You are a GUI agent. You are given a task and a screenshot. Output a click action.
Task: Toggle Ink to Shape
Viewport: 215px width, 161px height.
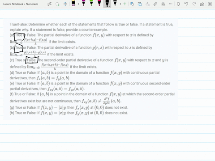(x=140, y=4)
